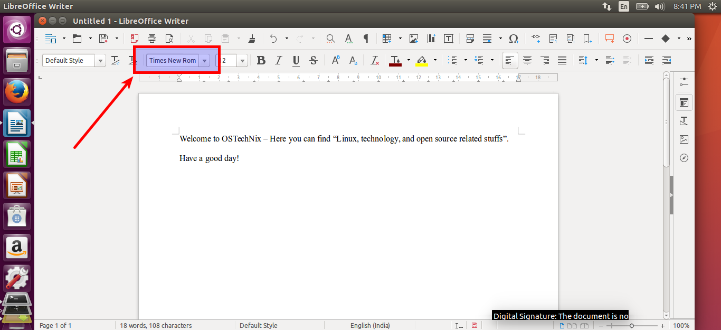721x330 pixels.
Task: Expand the Times New Roman font dropdown
Action: [204, 61]
